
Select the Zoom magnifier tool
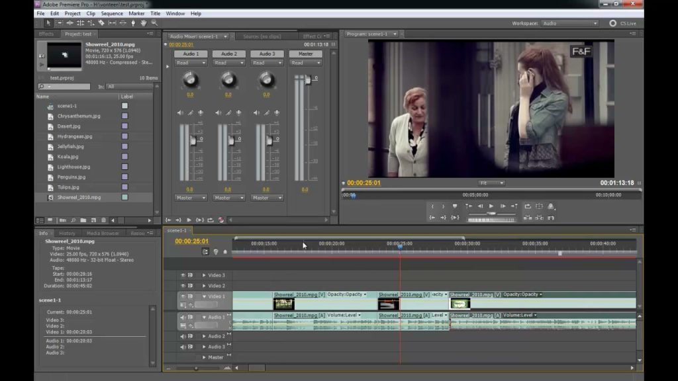point(154,23)
